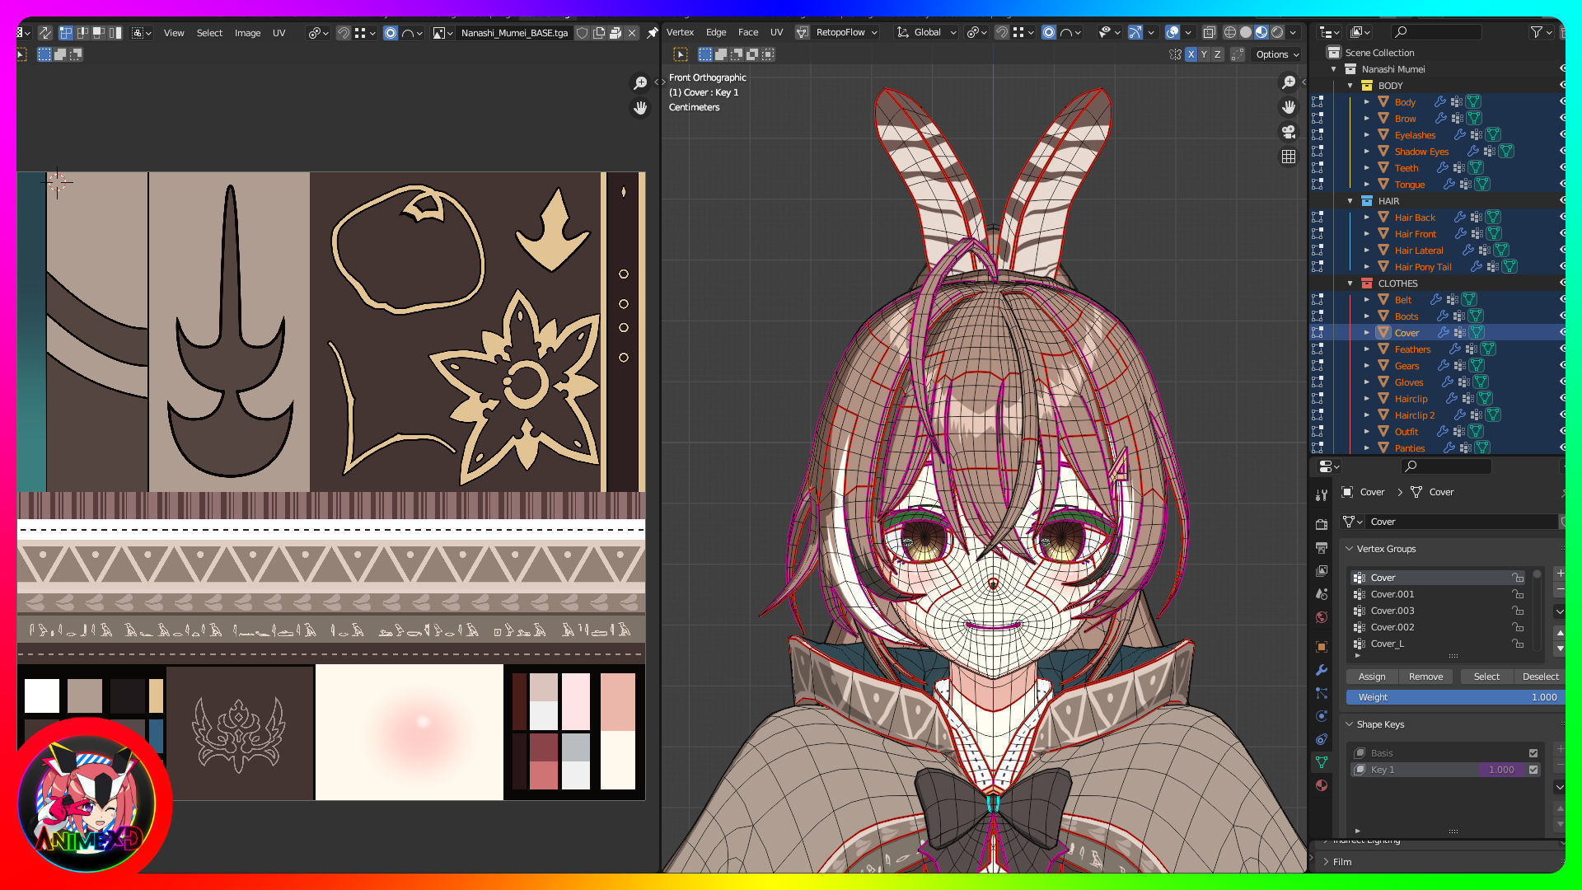Click the pan hand icon in the UV editor
The height and width of the screenshot is (890, 1582).
pyautogui.click(x=640, y=108)
